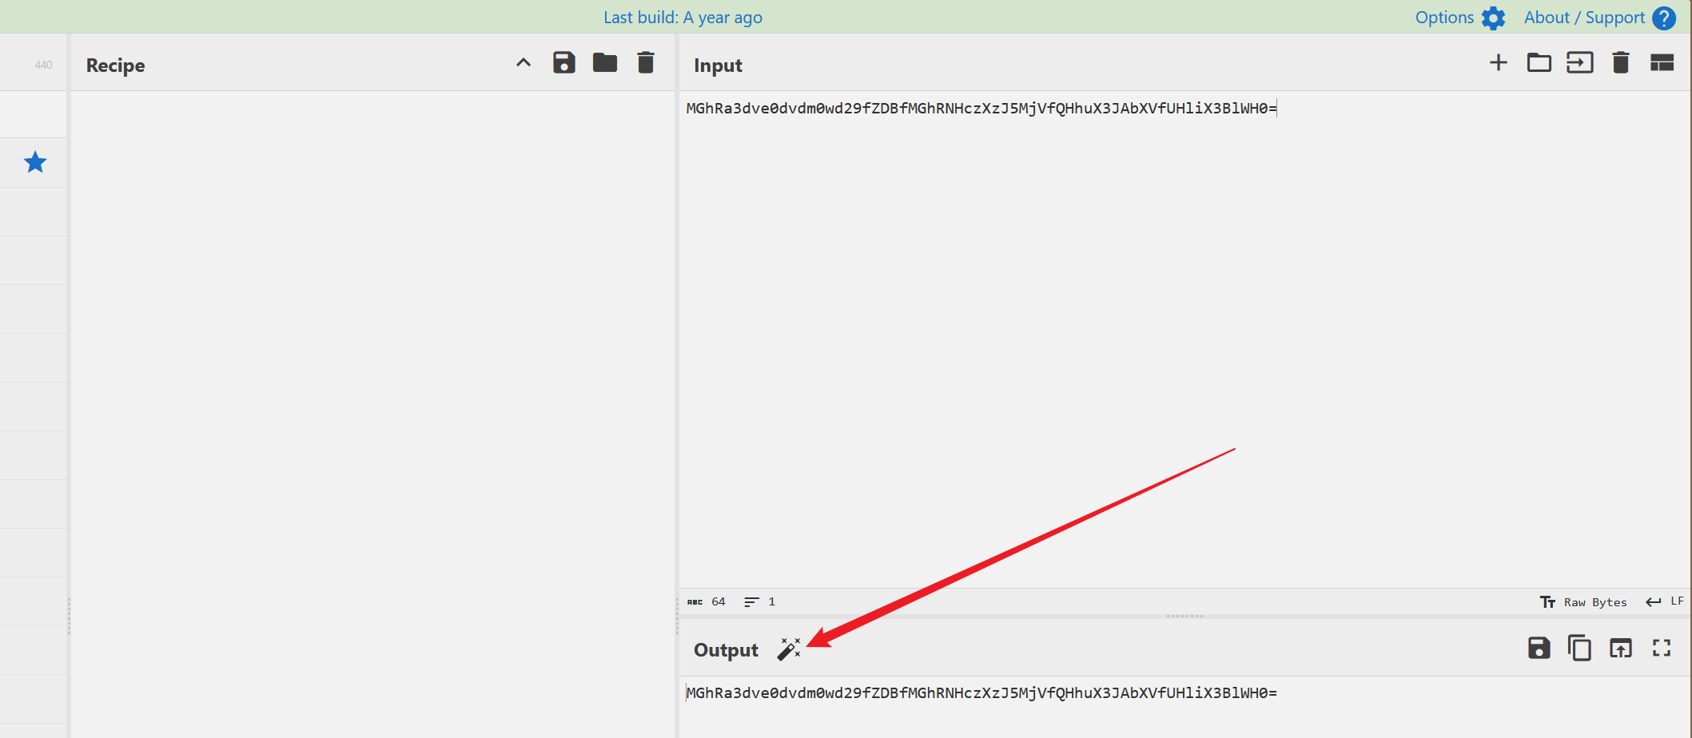1692x738 pixels.
Task: Open file as input icon
Action: [x=1579, y=63]
